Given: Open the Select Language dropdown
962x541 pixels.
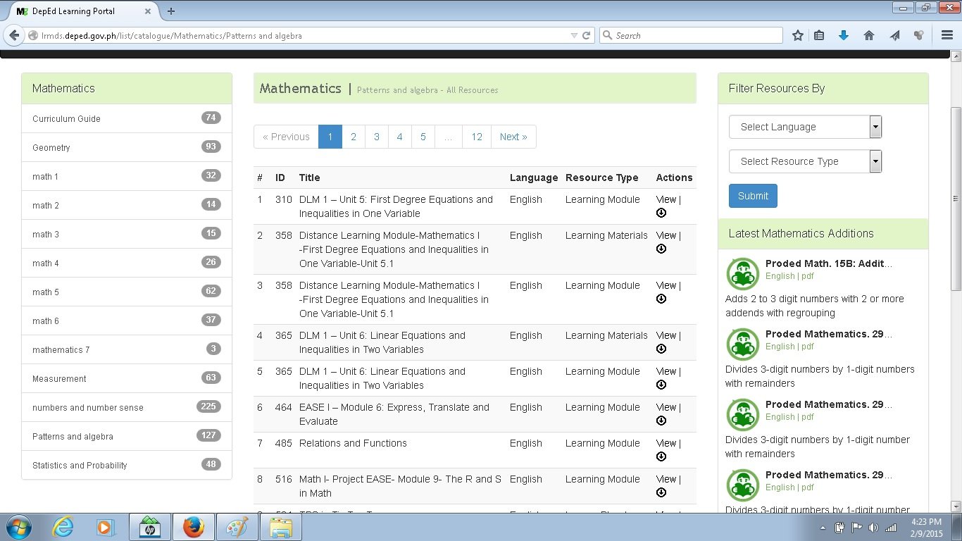Looking at the screenshot, I should coord(805,127).
